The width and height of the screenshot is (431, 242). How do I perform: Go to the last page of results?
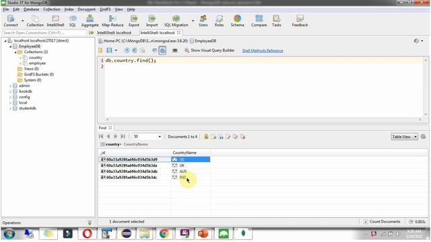[123, 136]
